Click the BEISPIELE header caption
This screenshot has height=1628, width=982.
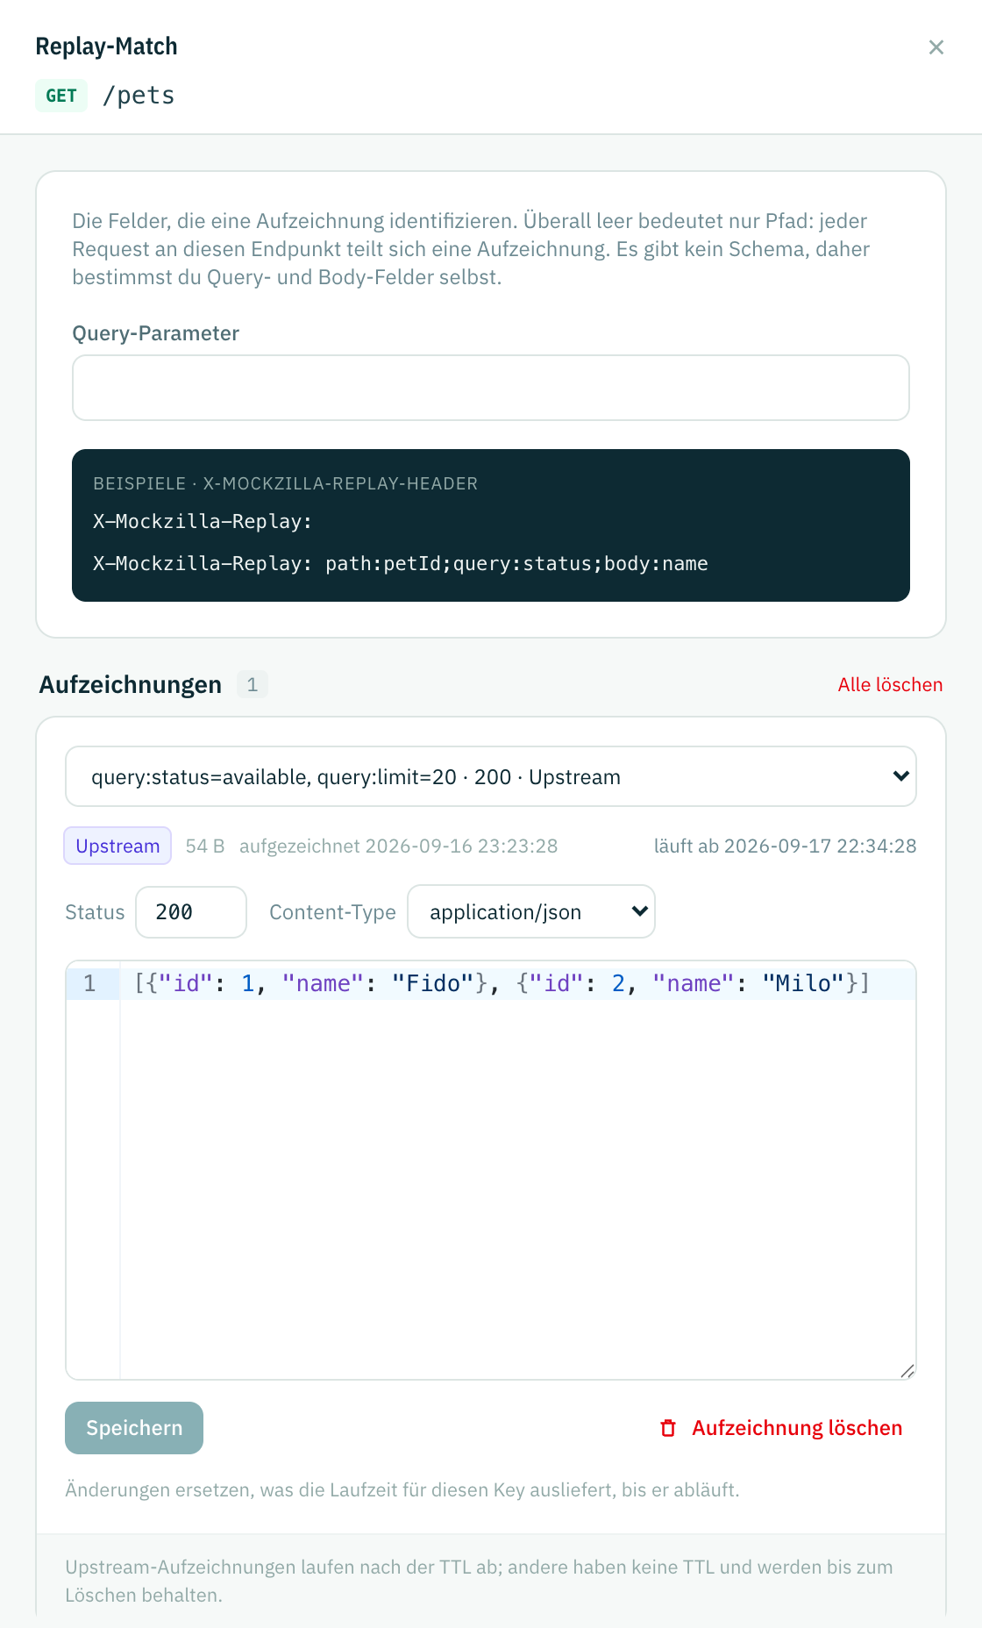tap(286, 483)
